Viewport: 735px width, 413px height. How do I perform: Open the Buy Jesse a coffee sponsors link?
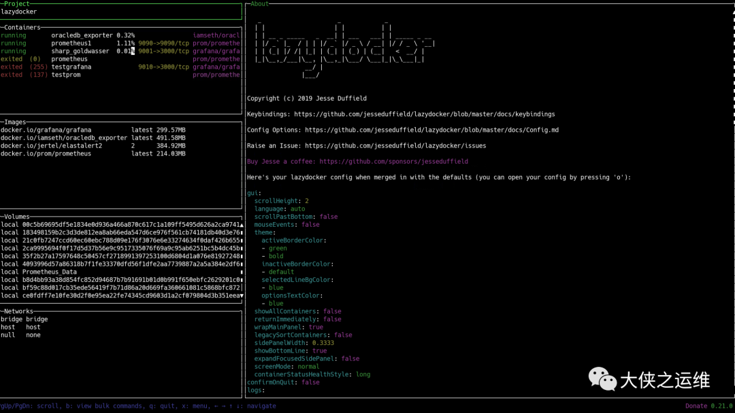coord(393,162)
